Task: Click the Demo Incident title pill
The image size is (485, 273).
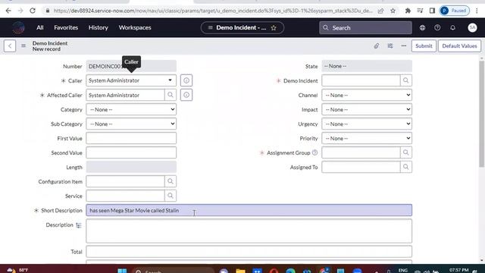Action: point(242,28)
